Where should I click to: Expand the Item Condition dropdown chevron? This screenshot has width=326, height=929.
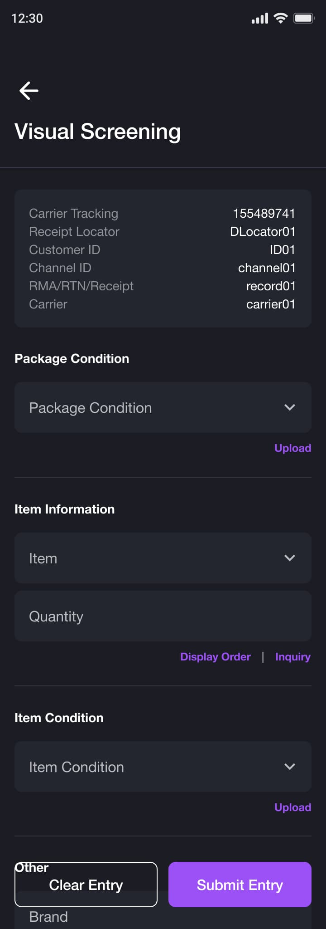pyautogui.click(x=290, y=767)
